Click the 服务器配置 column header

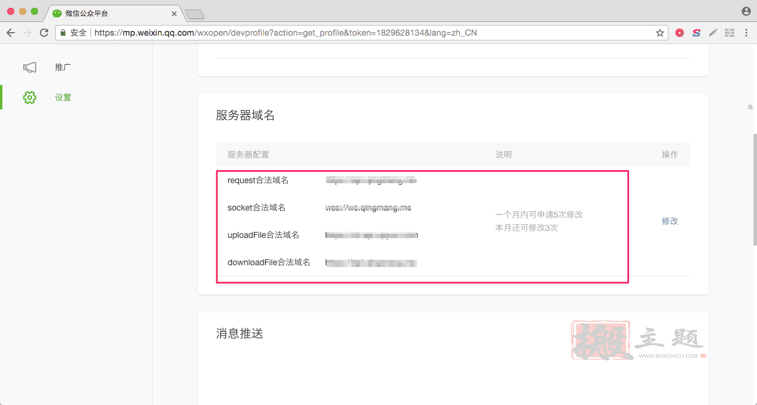[248, 155]
